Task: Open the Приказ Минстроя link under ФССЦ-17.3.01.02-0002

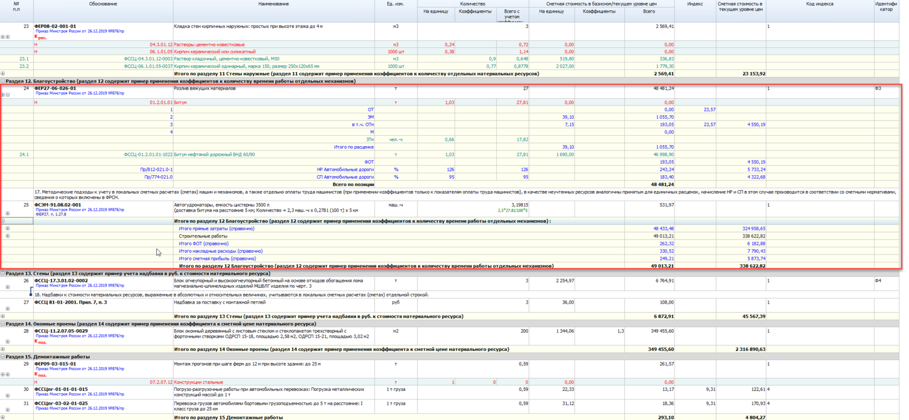Action: [79, 285]
